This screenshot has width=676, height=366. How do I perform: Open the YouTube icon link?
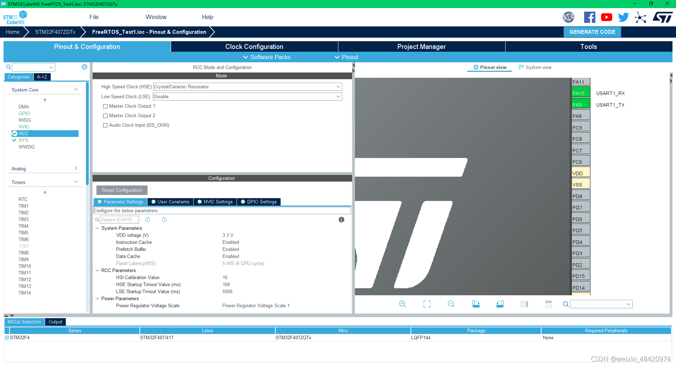click(606, 17)
